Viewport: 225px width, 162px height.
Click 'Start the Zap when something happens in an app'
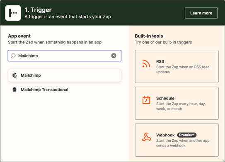coord(55,42)
